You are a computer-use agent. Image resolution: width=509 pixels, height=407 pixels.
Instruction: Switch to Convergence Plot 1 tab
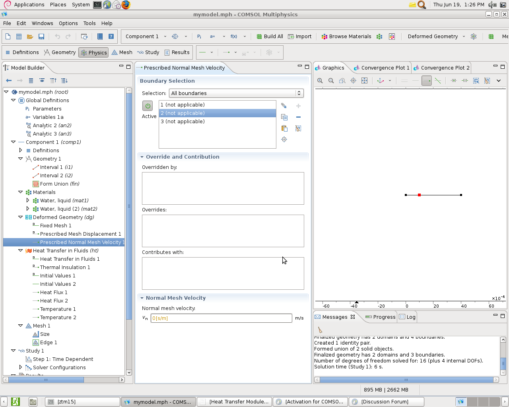(381, 68)
